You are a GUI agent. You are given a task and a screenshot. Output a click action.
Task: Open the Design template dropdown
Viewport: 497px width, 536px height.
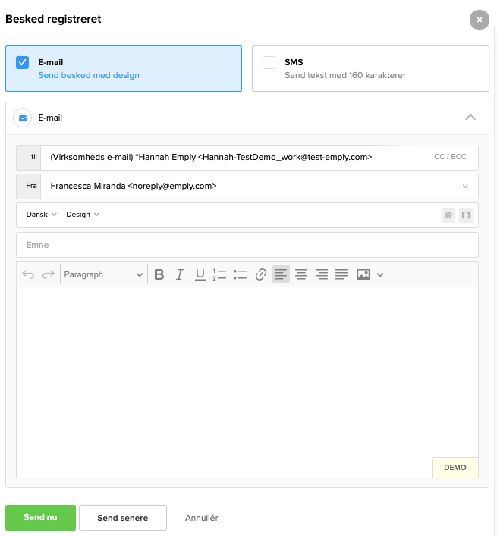83,215
